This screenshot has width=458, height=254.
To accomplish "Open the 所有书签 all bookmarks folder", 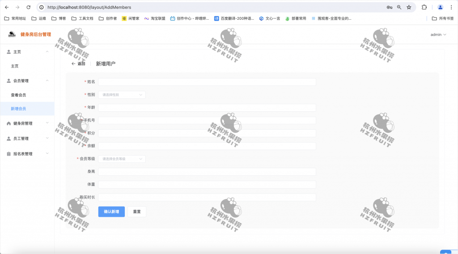I will tap(443, 18).
